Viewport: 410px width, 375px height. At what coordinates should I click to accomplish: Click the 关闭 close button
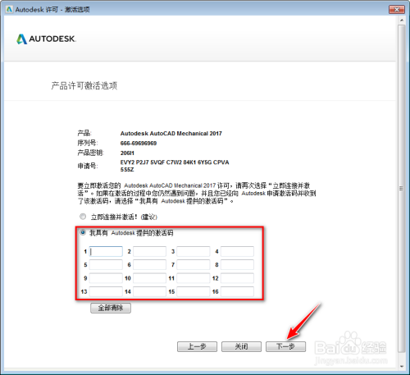[241, 346]
